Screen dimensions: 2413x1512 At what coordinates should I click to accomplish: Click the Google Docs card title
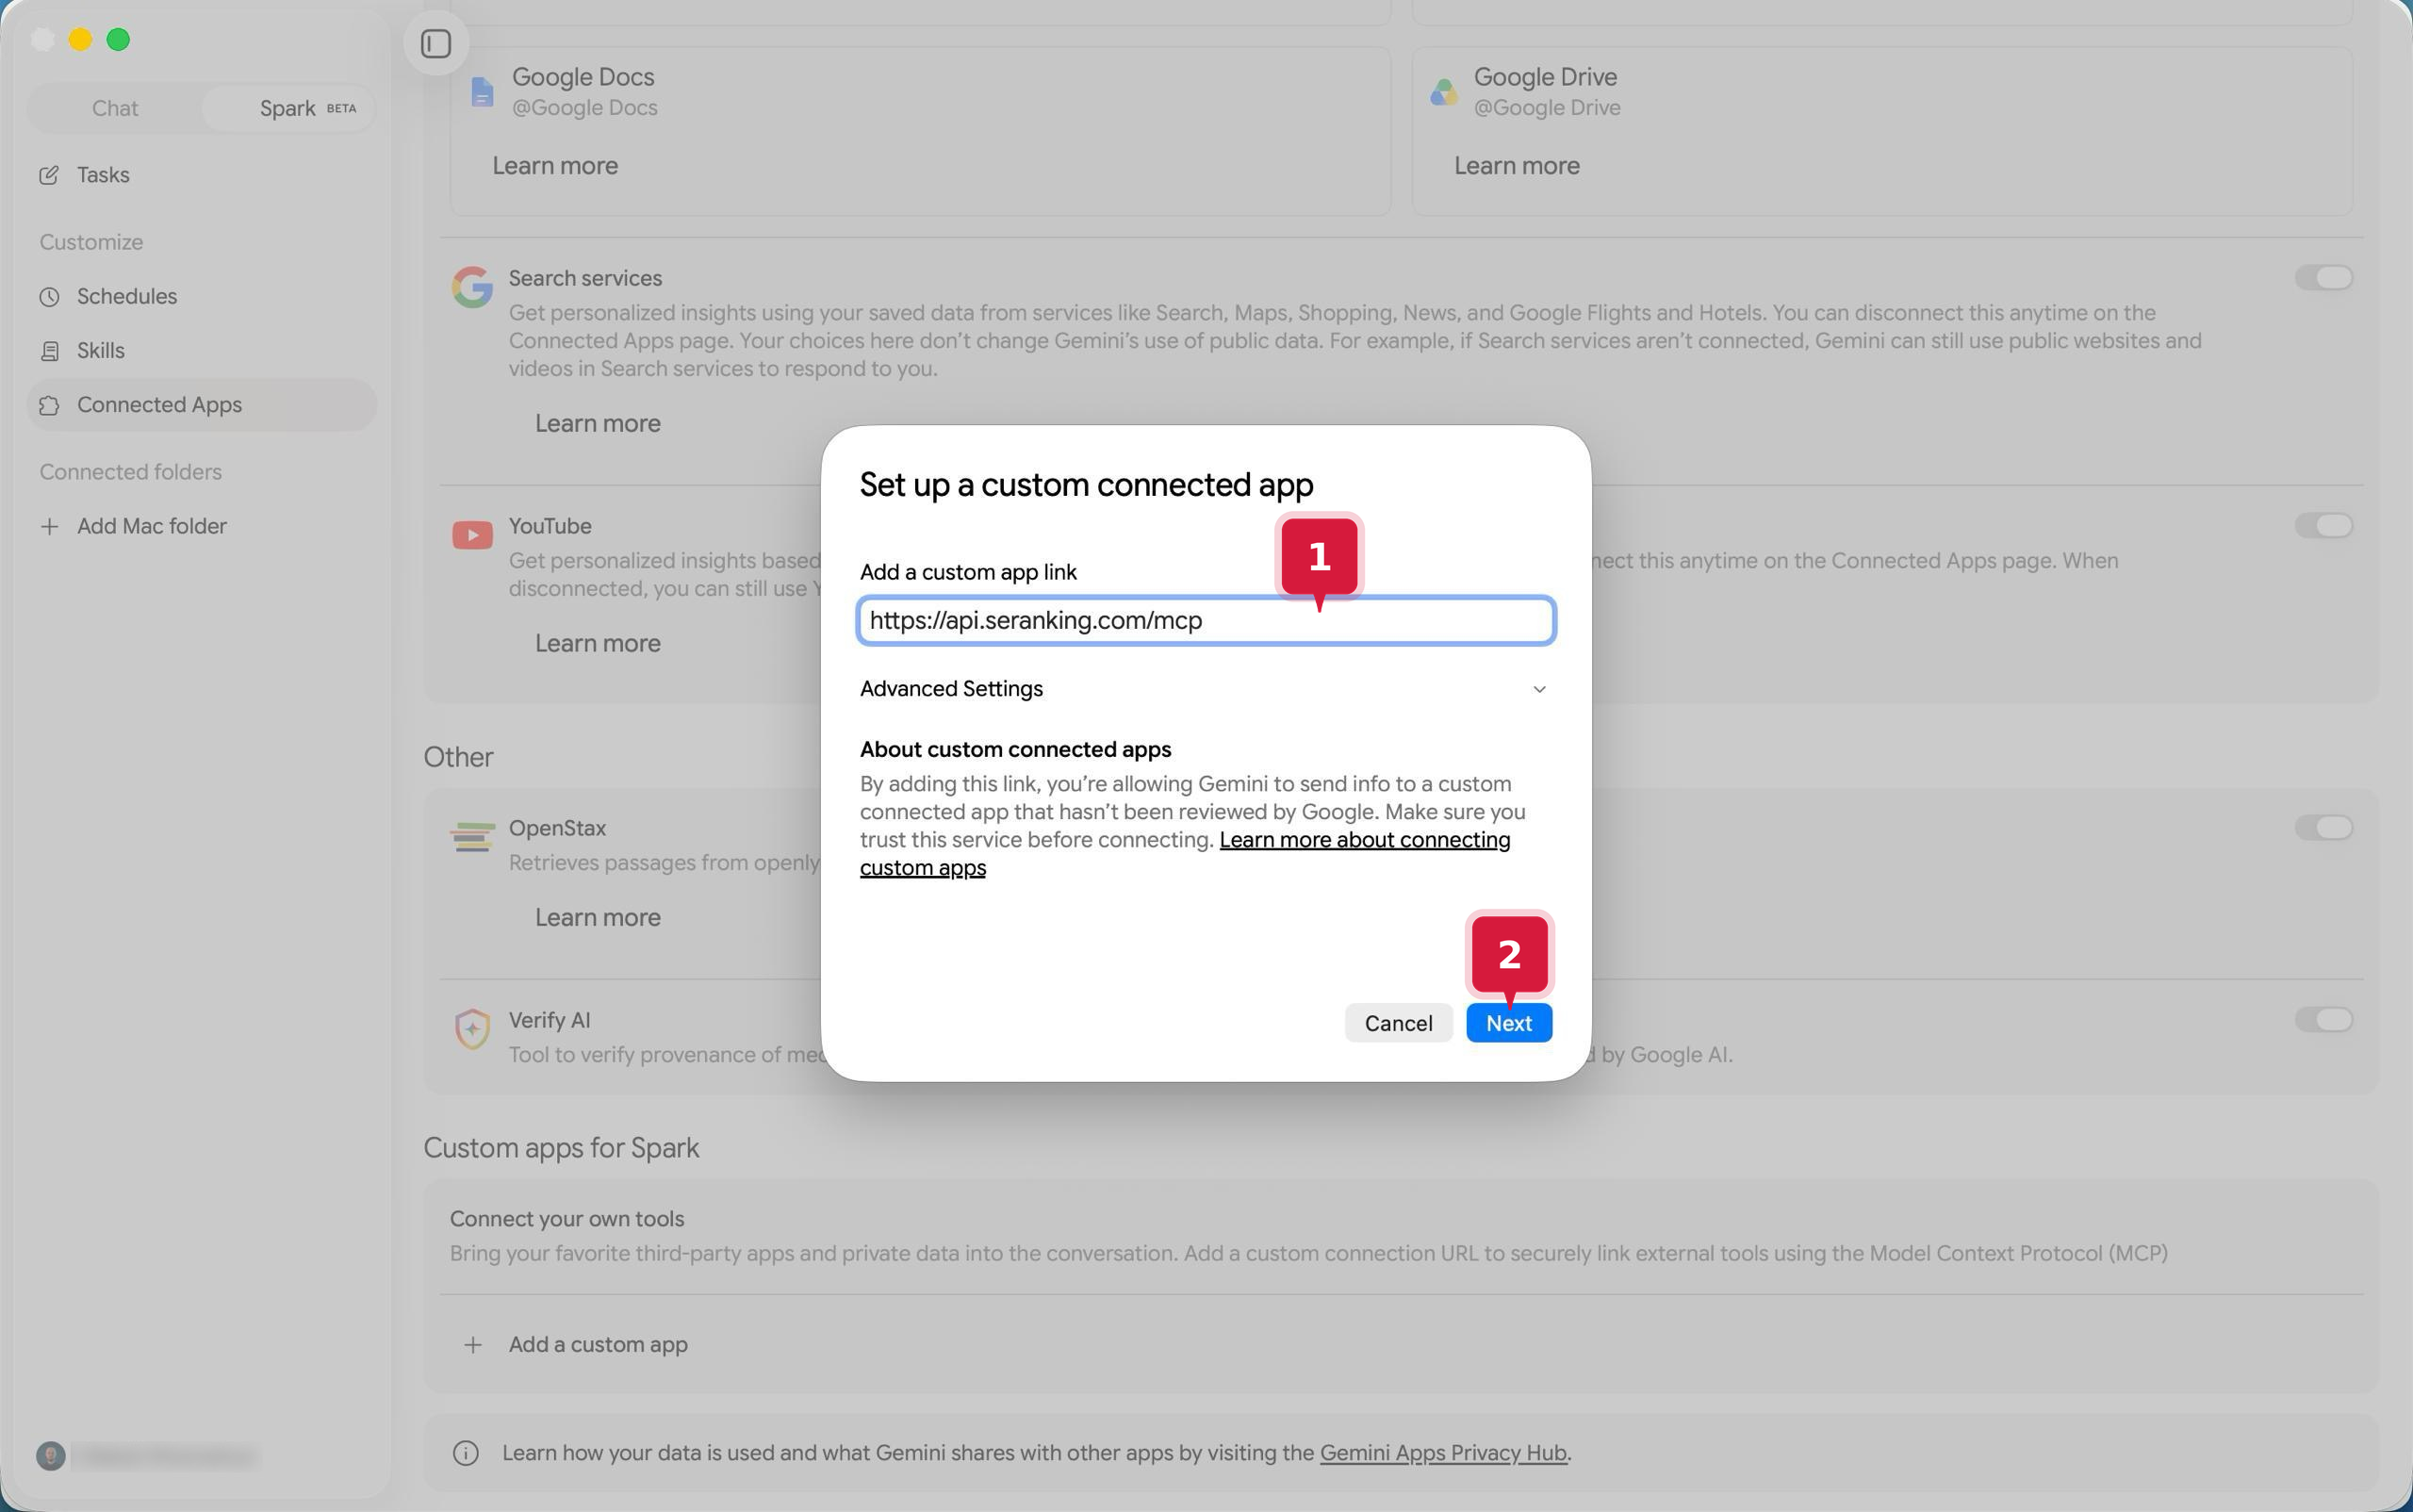click(x=583, y=77)
